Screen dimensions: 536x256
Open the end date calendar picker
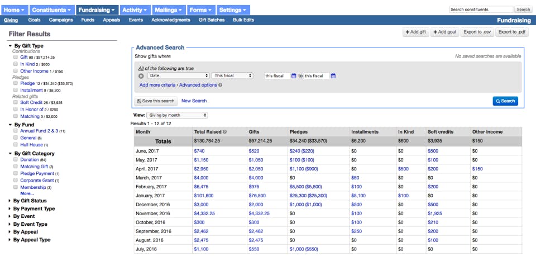[333, 76]
